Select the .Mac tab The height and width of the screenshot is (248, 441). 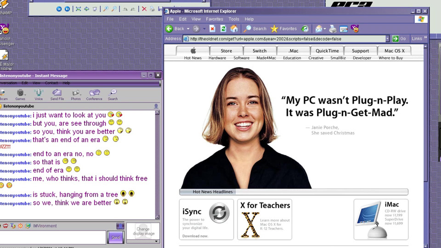point(294,51)
